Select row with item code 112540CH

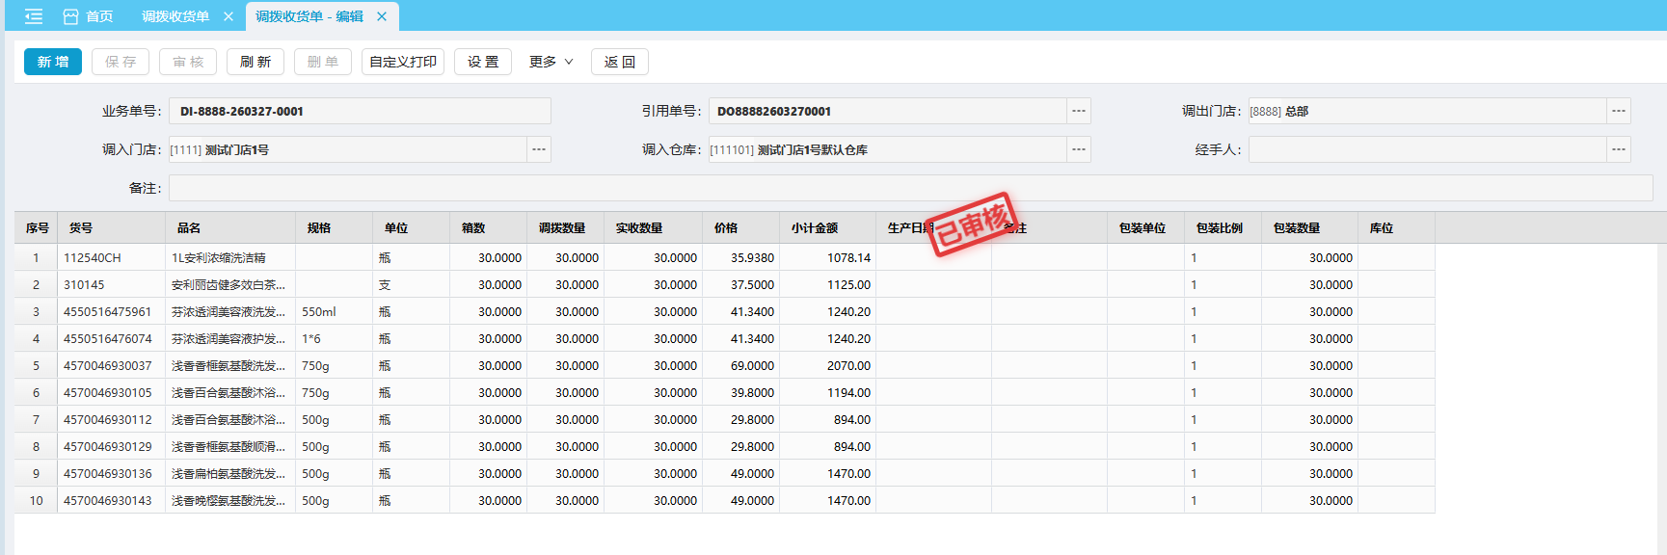(93, 258)
